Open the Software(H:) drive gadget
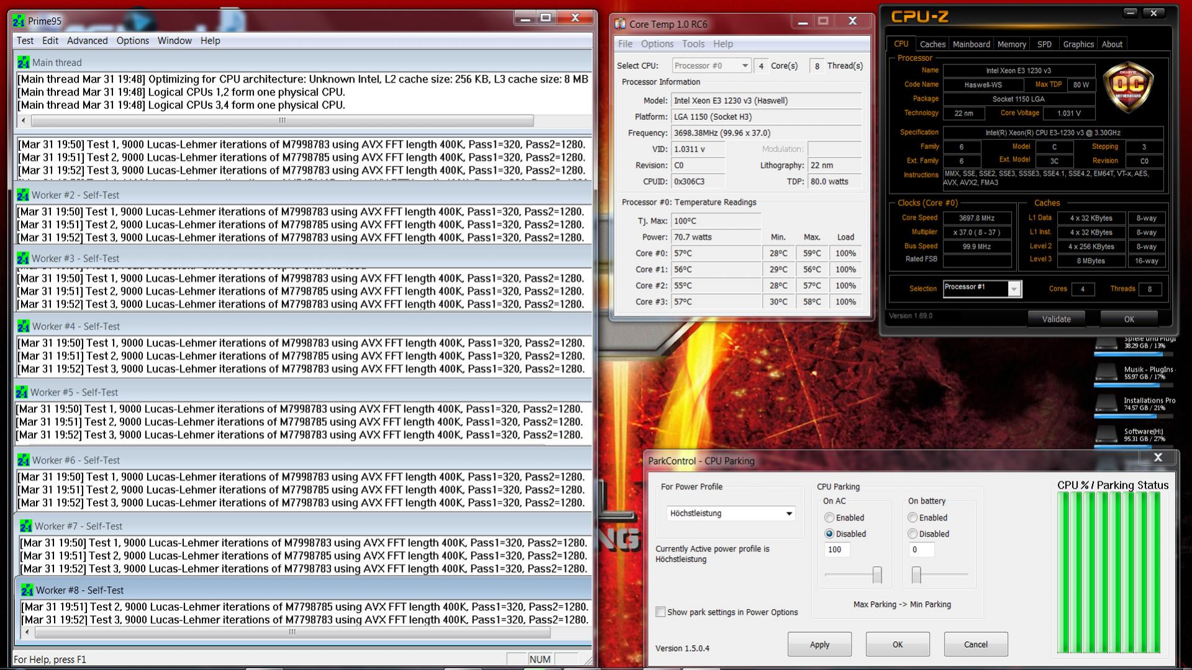The width and height of the screenshot is (1192, 670). coord(1134,435)
